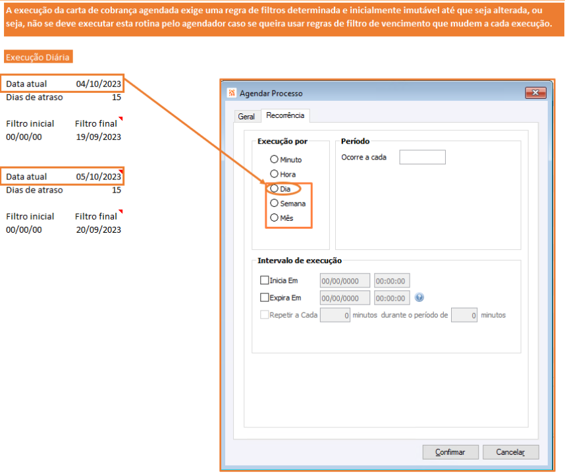Toggle the Repetir a Cada checkbox
This screenshot has height=474, width=565.
265,315
